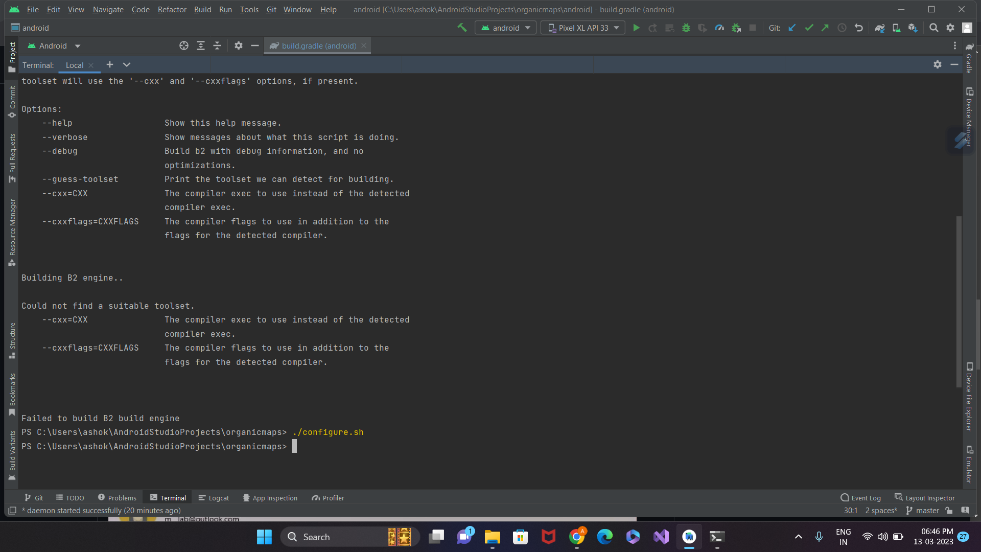Click the master git branch widget
The height and width of the screenshot is (552, 981).
(923, 511)
